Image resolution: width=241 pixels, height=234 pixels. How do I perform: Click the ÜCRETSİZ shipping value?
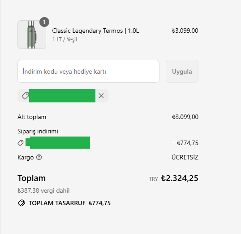tap(185, 157)
